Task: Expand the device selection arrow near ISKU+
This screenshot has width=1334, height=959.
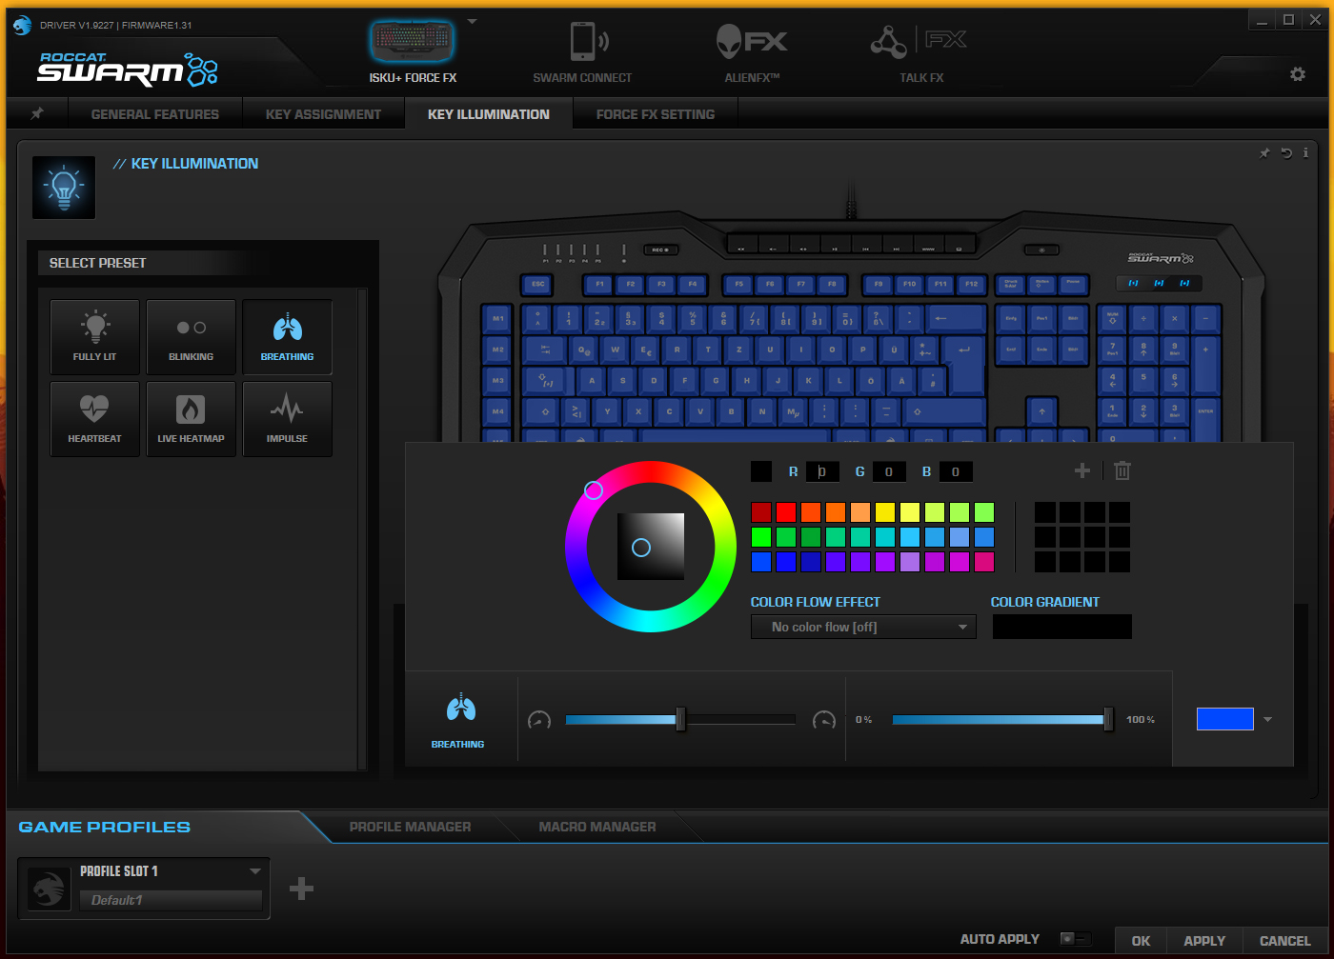Action: point(472,22)
